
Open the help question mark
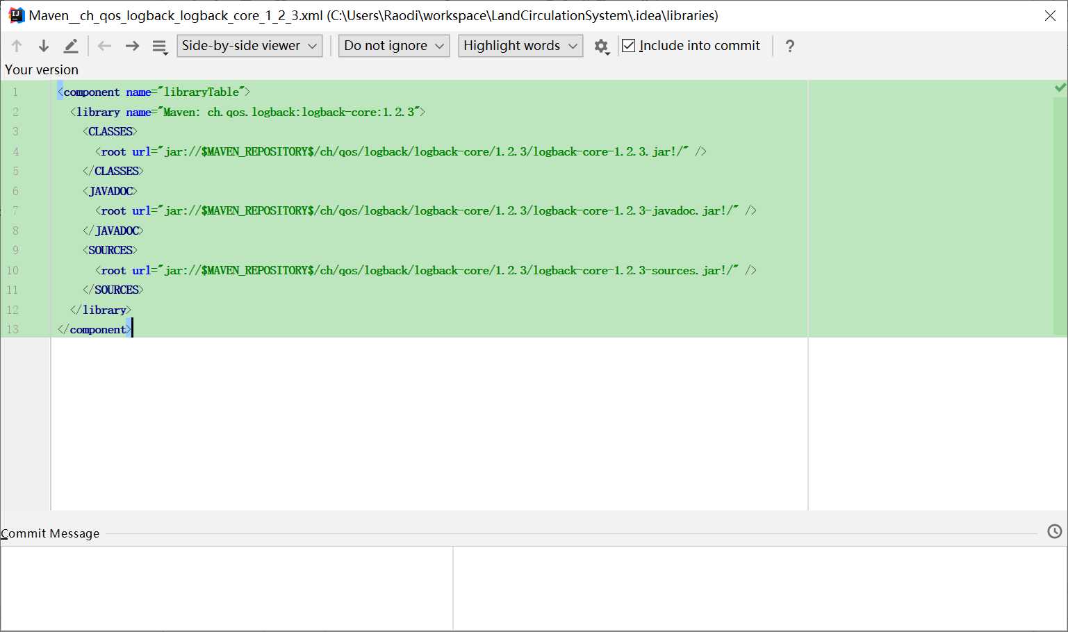coord(790,46)
